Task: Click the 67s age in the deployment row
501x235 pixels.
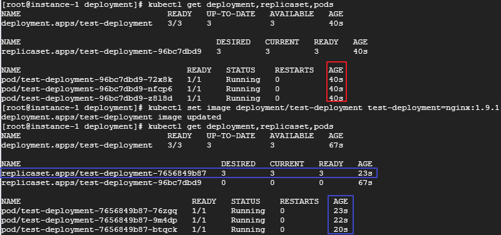Action: tap(336, 145)
